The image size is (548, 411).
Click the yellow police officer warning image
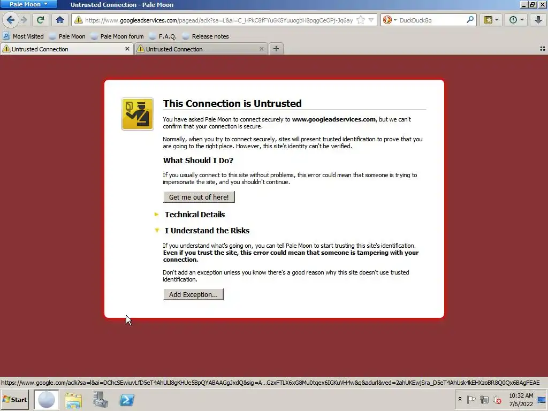pos(138,114)
